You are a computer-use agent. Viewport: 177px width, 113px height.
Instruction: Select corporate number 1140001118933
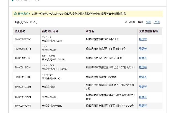[x=23, y=77]
